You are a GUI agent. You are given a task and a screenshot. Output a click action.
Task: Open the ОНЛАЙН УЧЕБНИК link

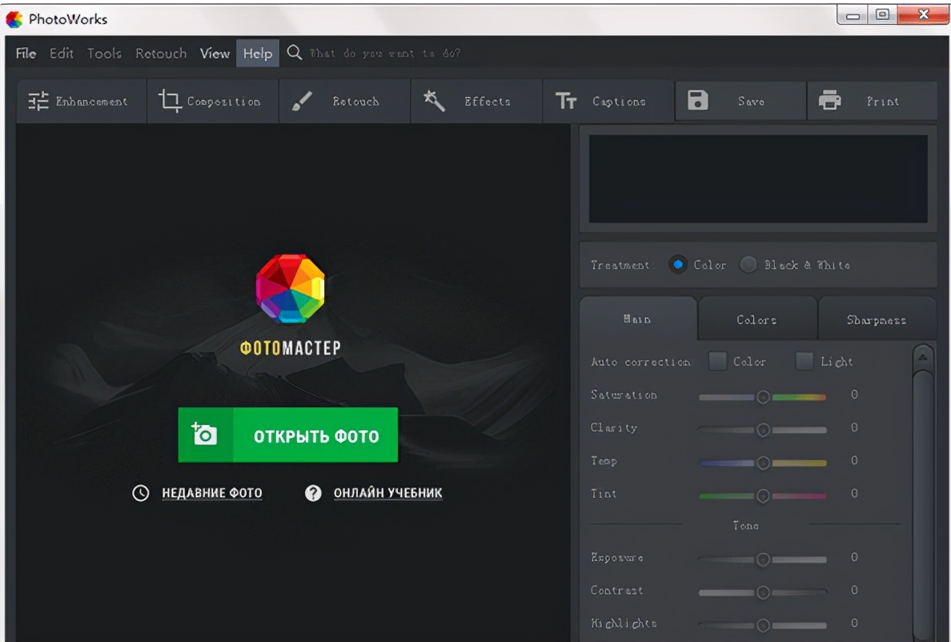pos(387,493)
